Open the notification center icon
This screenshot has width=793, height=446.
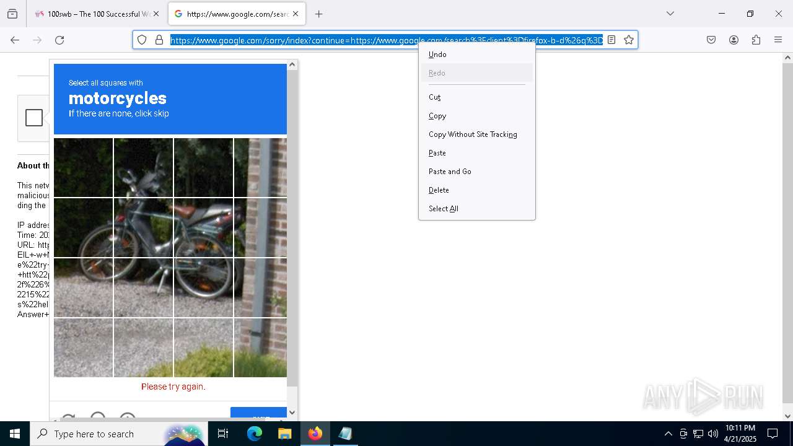tap(773, 434)
